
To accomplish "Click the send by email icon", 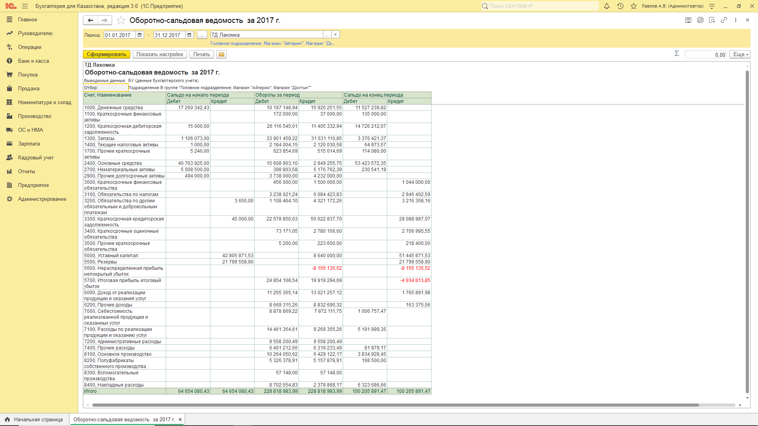I will [x=221, y=54].
